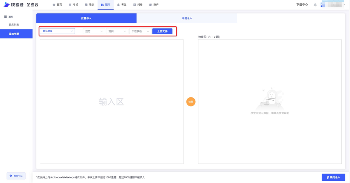
Task: Open the 账户 account nav item
Action: pyautogui.click(x=154, y=5)
